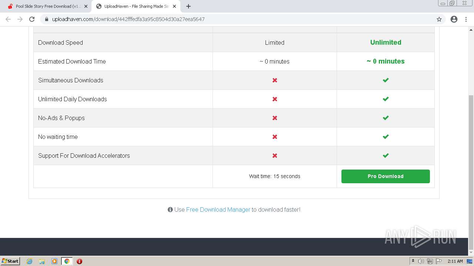Viewport: 474px width, 266px height.
Task: Click the green Pro Download button
Action: [x=385, y=176]
